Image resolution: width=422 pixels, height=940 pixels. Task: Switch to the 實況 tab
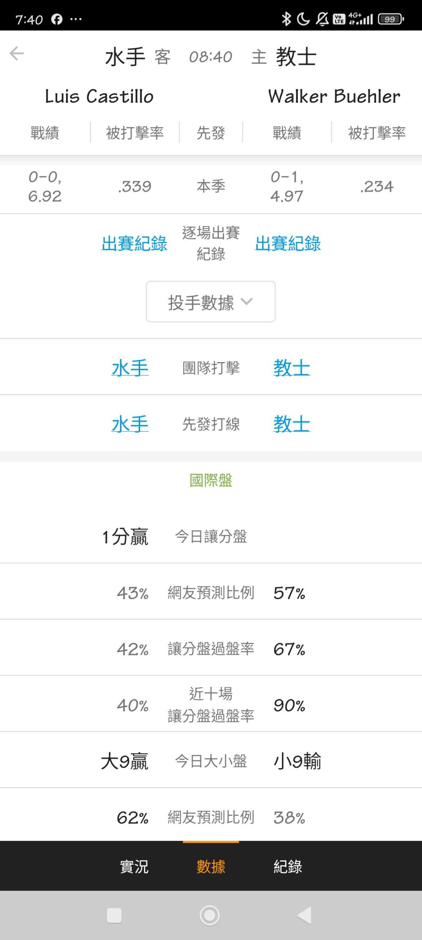point(134,866)
